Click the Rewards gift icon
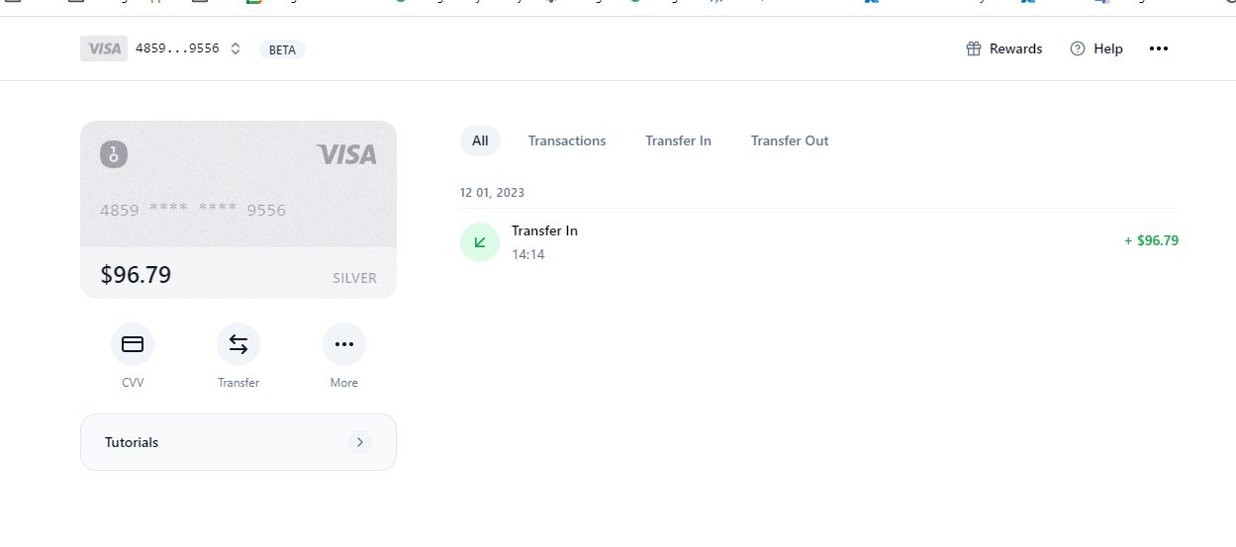Image resolution: width=1236 pixels, height=547 pixels. pos(974,48)
